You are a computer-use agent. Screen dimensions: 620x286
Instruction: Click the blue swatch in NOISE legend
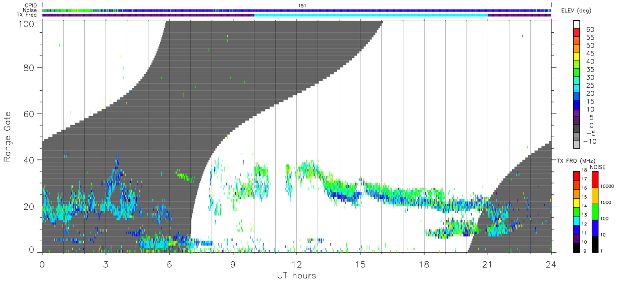[x=595, y=228]
